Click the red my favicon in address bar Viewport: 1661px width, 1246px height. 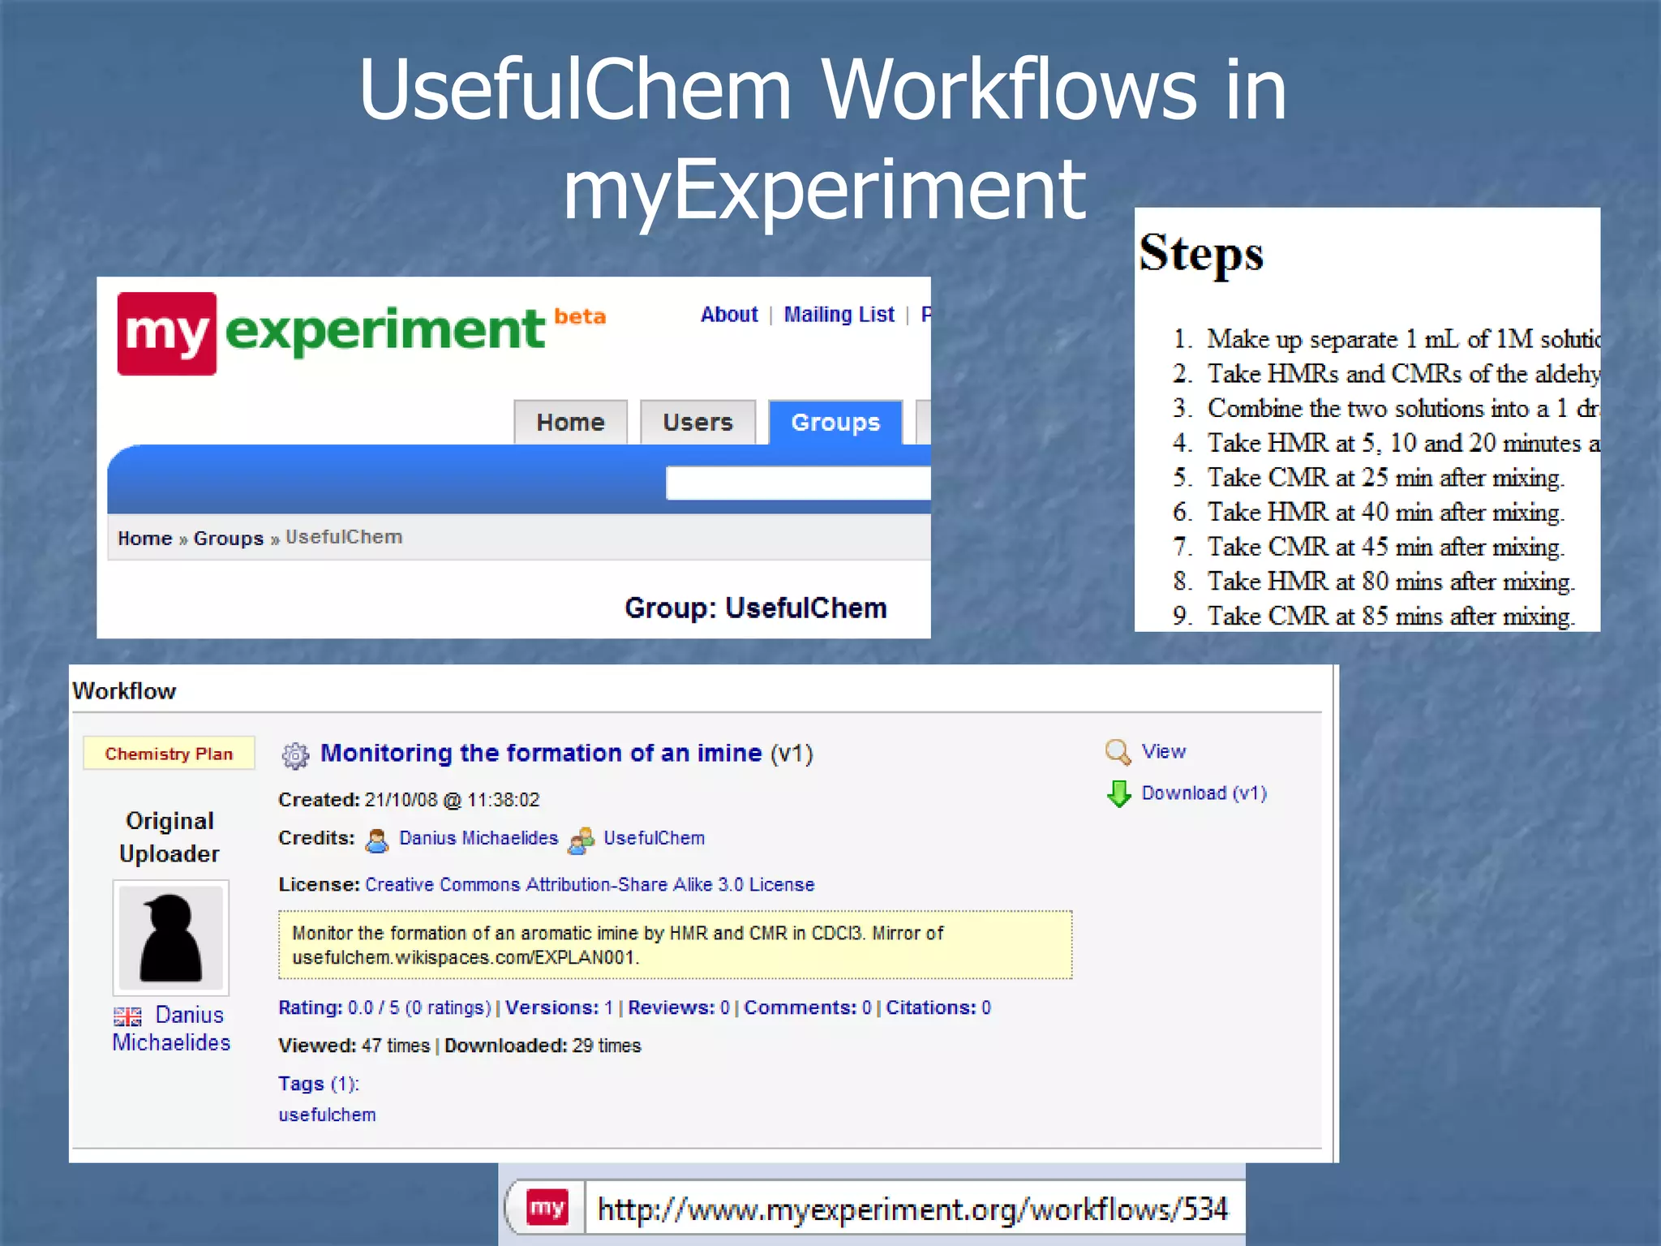point(547,1209)
